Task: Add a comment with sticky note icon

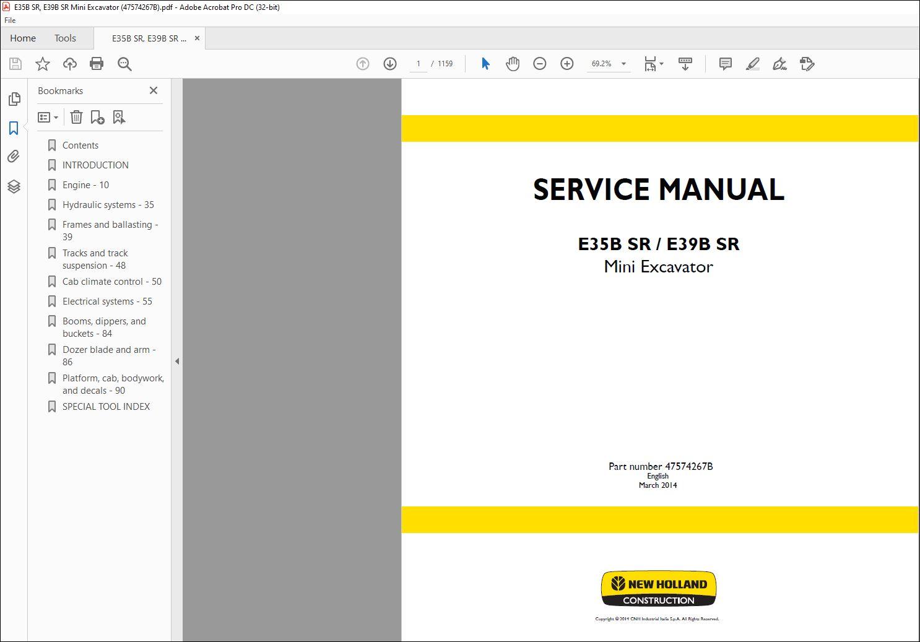Action: (725, 64)
